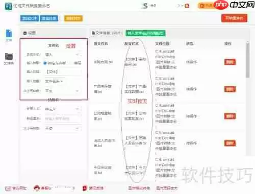Delete the 产品库存数据.txt row
Screen dimensions: 255x194
[x=230, y=89]
